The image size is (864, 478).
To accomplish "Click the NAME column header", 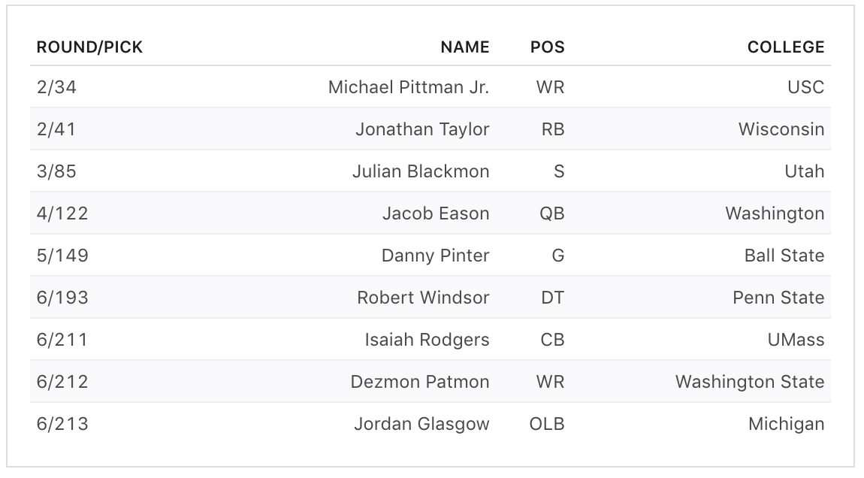I will (x=465, y=47).
